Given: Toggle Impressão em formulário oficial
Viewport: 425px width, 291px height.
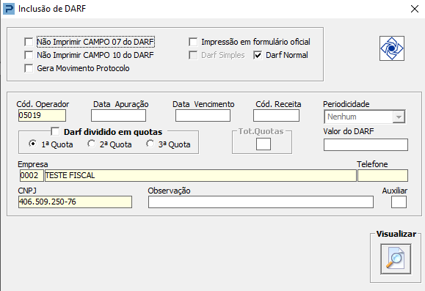Looking at the screenshot, I should pos(193,42).
